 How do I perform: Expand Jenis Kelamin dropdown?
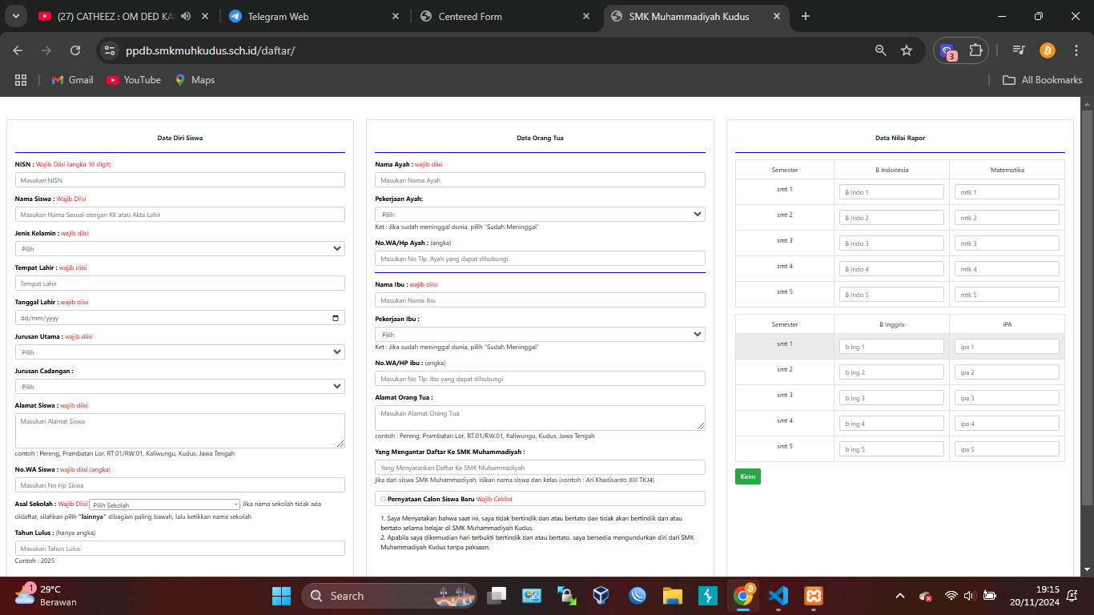click(x=180, y=249)
